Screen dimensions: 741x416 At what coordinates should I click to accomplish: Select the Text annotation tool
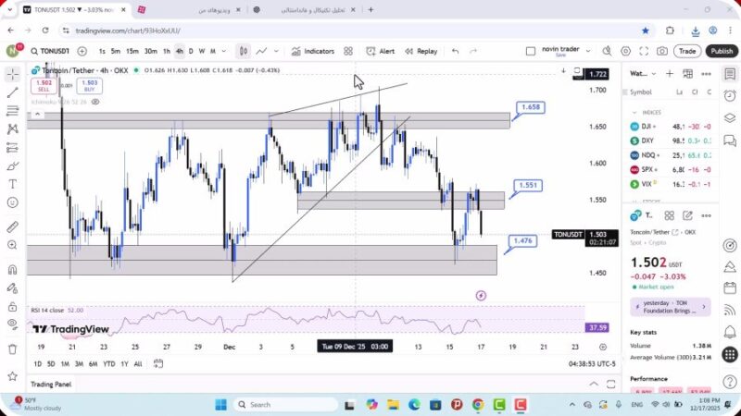[x=12, y=184]
